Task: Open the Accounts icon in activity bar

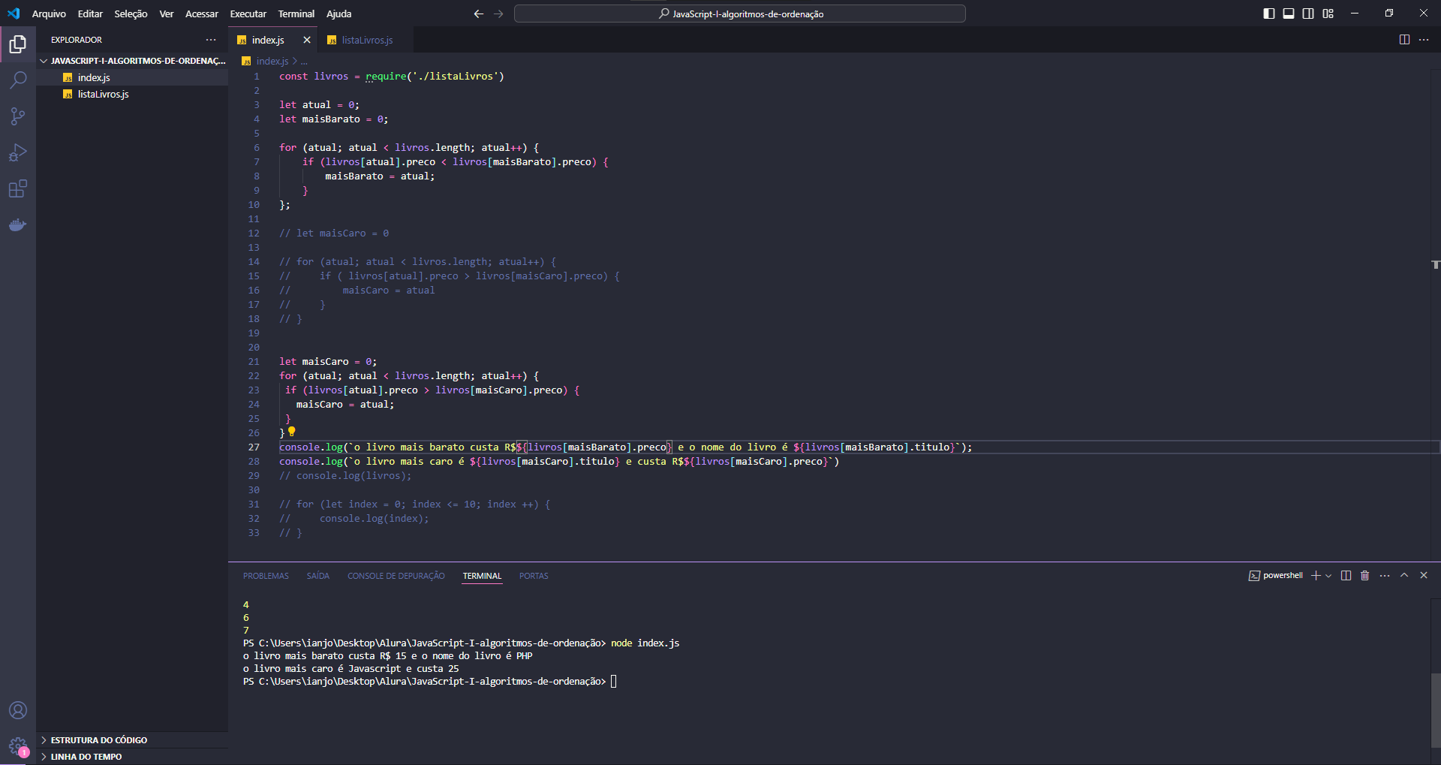Action: tap(18, 710)
